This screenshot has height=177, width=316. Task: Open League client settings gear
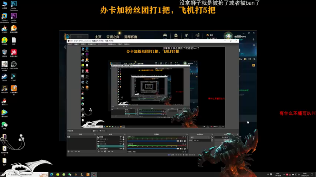(x=249, y=33)
